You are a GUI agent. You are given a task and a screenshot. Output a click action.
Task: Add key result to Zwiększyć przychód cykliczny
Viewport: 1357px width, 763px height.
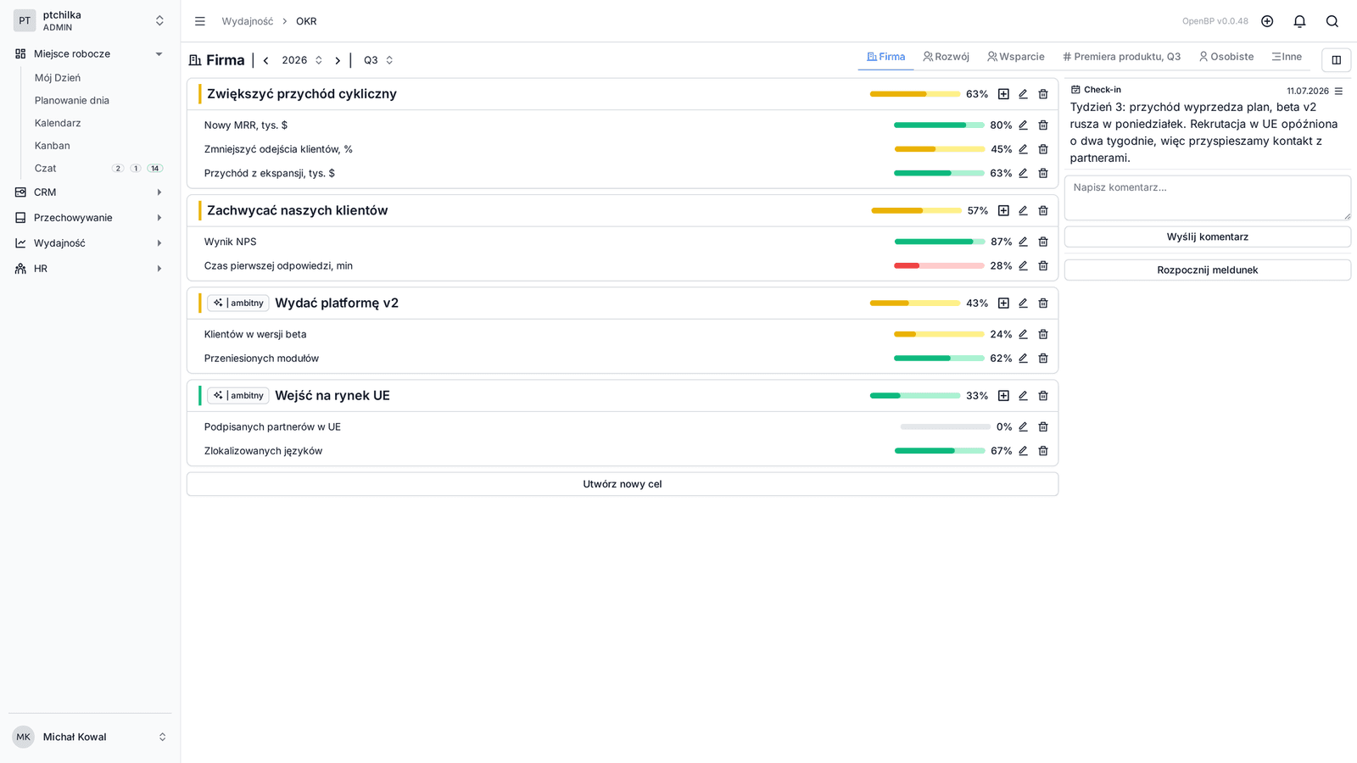pyautogui.click(x=1003, y=94)
